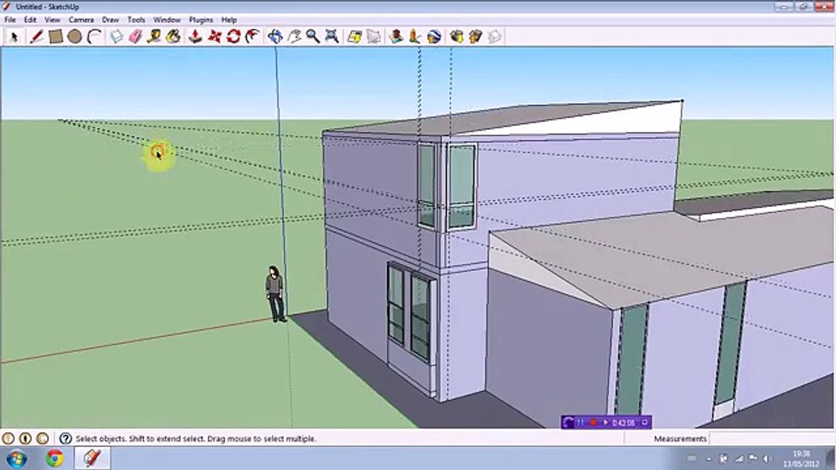Click the Toggle Terrain toolbar icon
Screen dimensions: 836x470
click(x=374, y=37)
